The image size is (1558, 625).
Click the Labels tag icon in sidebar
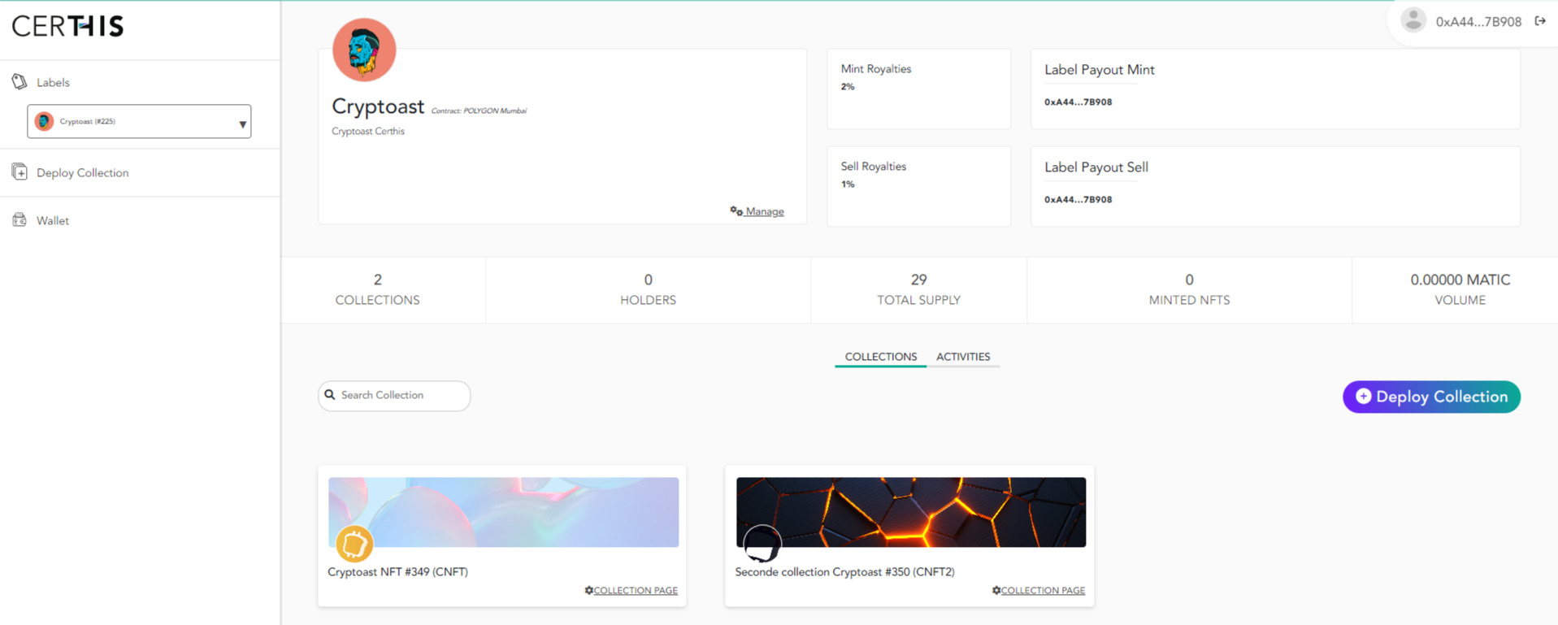click(x=20, y=81)
